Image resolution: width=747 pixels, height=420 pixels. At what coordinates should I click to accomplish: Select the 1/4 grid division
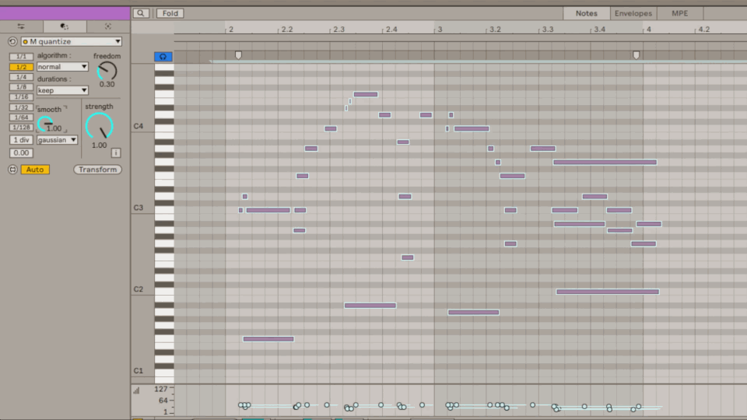[x=22, y=77]
